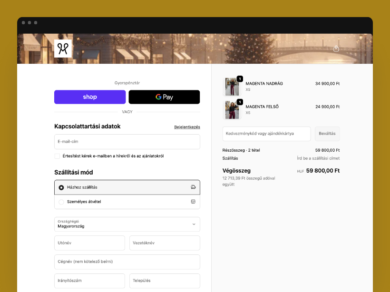Open the Gyorspénztár express checkout section
Screen dimensions: 390x292
coord(127,82)
